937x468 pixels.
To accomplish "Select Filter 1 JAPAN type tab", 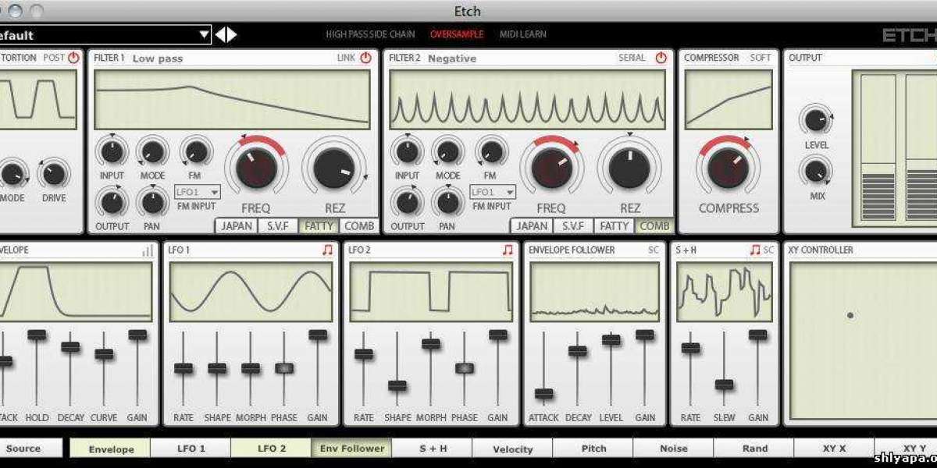I will pos(237,226).
